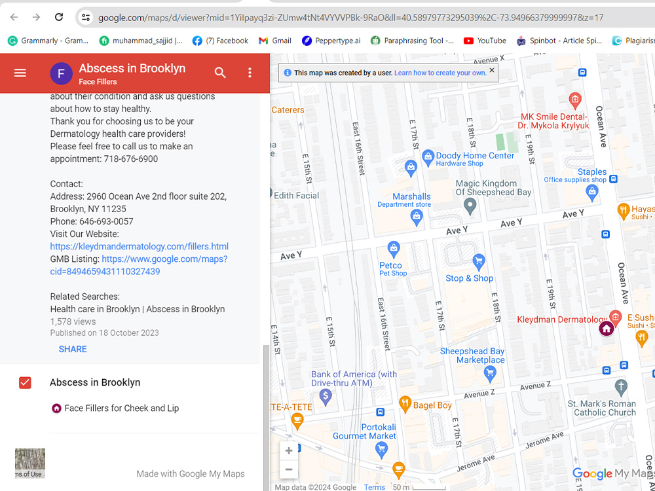This screenshot has width=655, height=491.
Task: Click the Sheepshead Bay Marketplace cart pin
Action: [490, 374]
